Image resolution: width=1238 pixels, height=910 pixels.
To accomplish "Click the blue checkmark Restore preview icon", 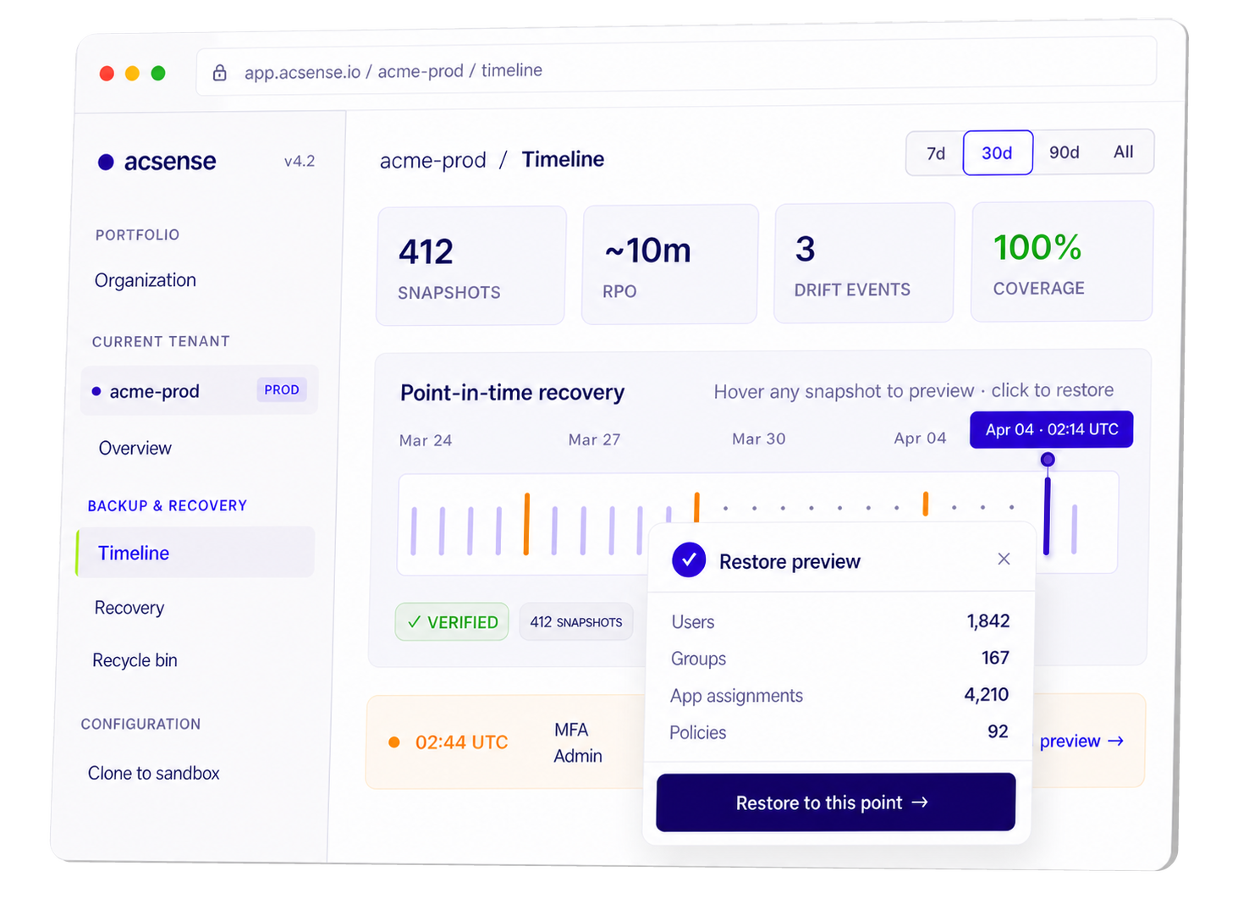I will [689, 560].
